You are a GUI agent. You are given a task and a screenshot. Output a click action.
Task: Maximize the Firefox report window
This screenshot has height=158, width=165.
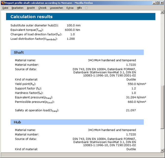[158, 3]
